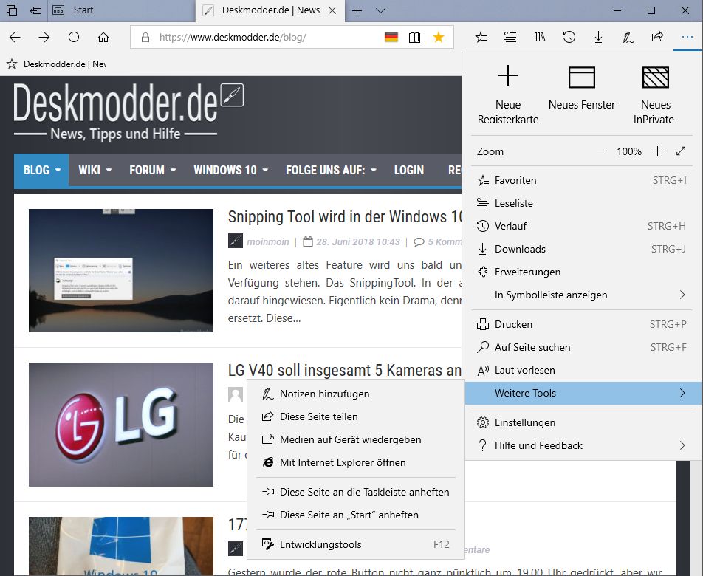
Task: Click Neue Registerkarte in menu
Action: click(x=508, y=94)
